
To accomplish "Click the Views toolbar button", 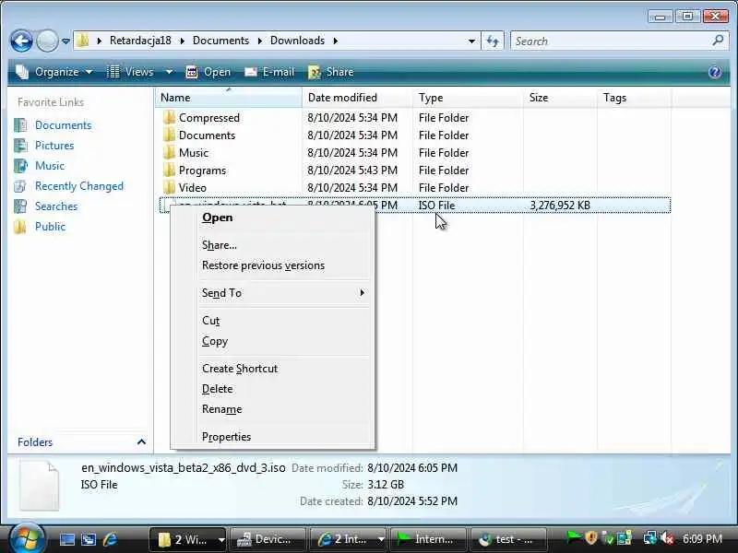I will point(130,72).
